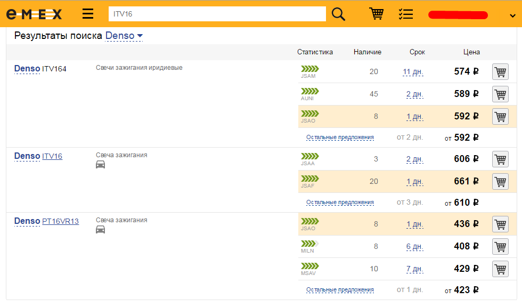Expand other offers for ITV164

340,138
